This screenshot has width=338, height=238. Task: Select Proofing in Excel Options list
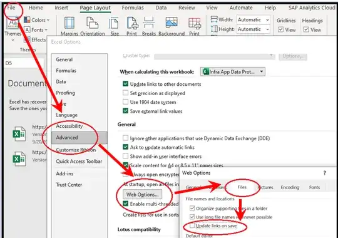click(65, 93)
